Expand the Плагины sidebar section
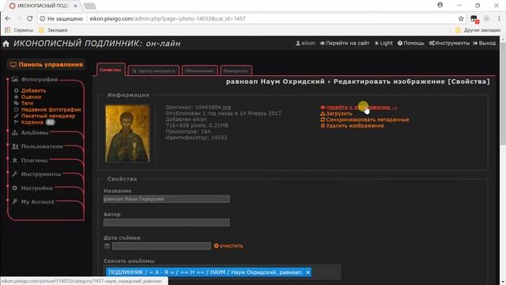The image size is (506, 285). point(34,160)
